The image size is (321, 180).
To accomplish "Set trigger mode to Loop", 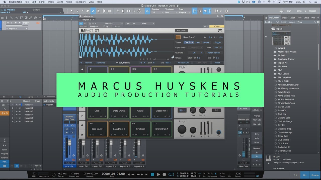I will point(198,42).
